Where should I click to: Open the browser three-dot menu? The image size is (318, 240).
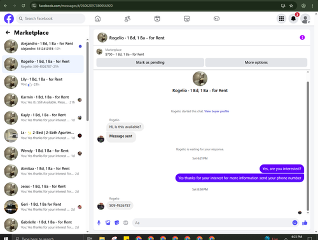click(x=312, y=6)
